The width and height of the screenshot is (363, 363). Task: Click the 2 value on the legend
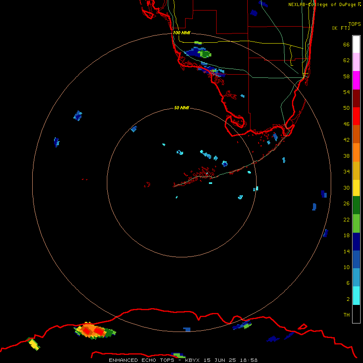348,299
